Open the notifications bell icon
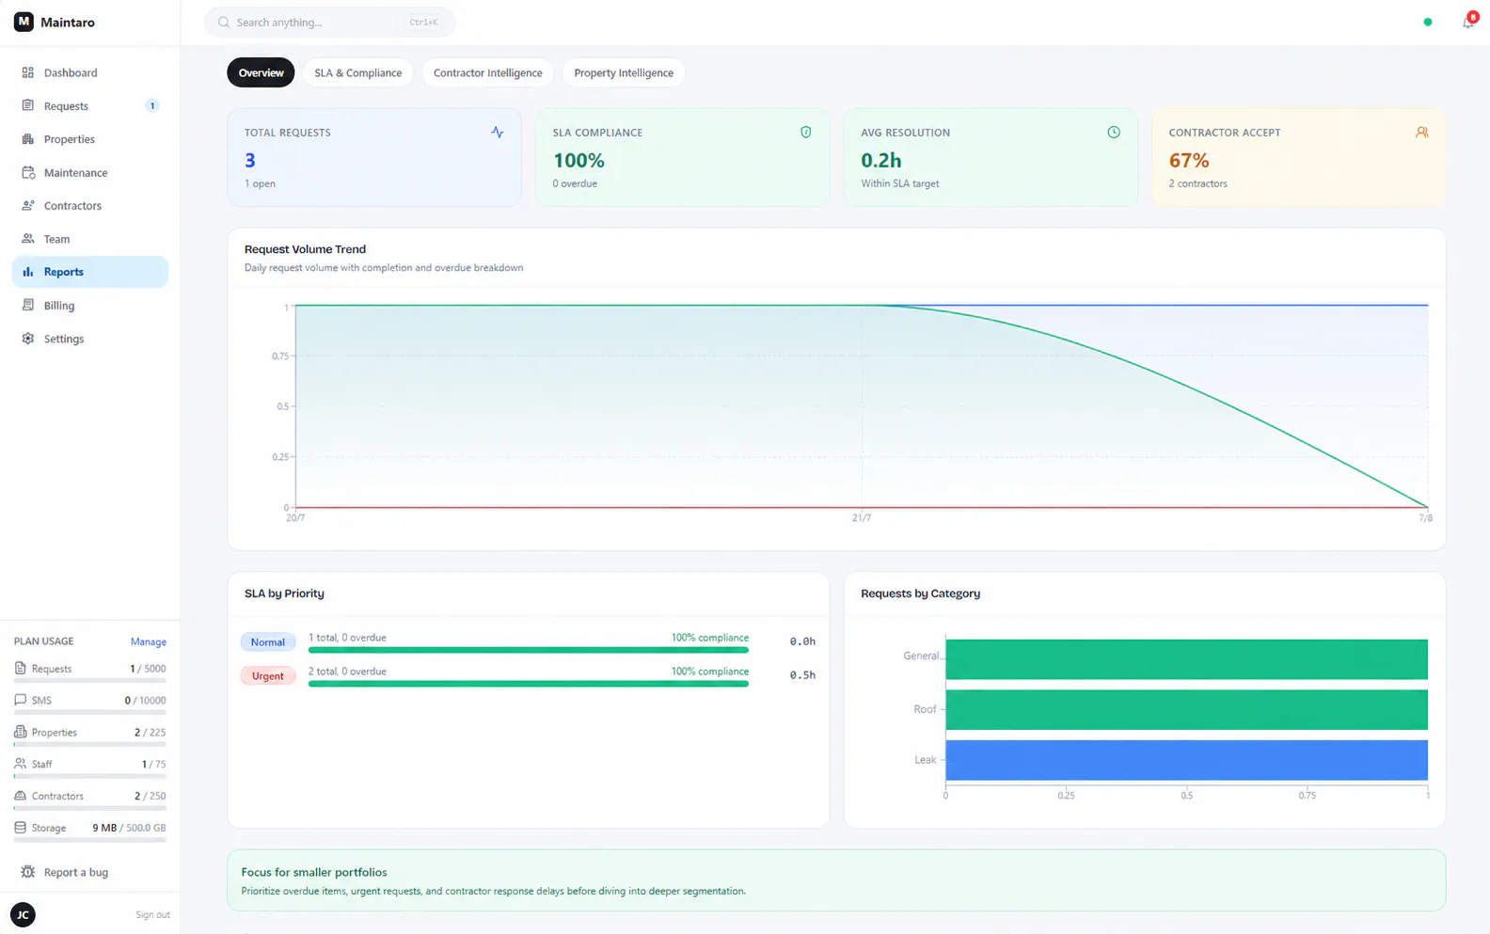This screenshot has width=1490, height=934. (x=1467, y=22)
